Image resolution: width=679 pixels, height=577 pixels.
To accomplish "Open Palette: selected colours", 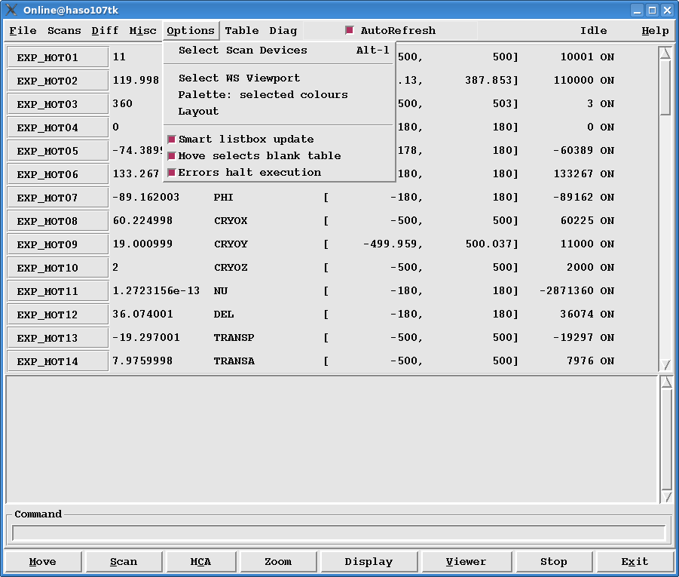I will (x=279, y=94).
